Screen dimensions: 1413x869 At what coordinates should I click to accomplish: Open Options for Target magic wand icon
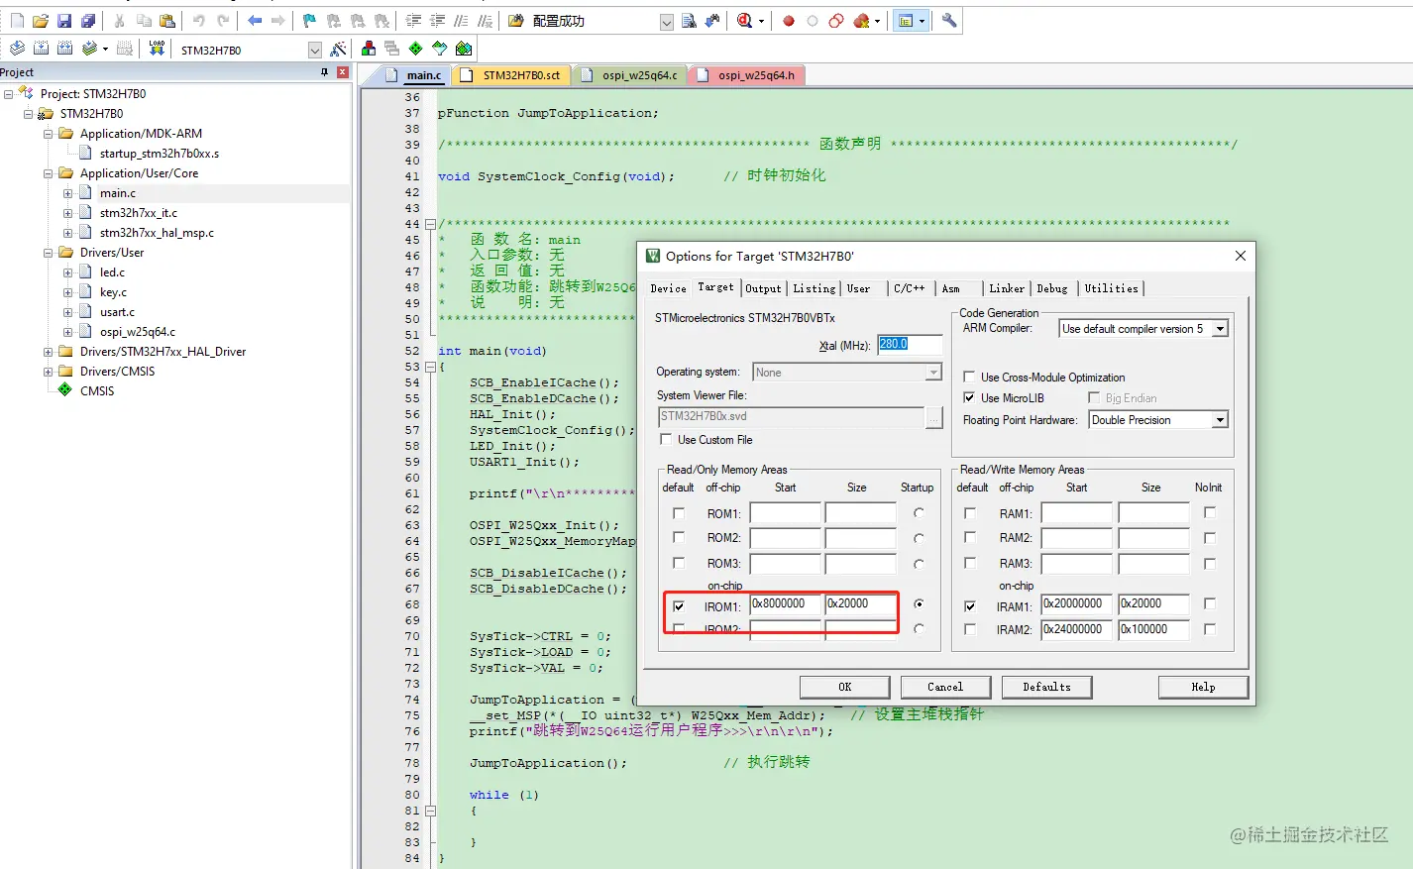tap(339, 49)
